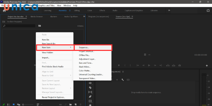Viewport: 212px width, 106px height.
Task: Select the Razor tool in toolbar
Action: click(x=90, y=87)
